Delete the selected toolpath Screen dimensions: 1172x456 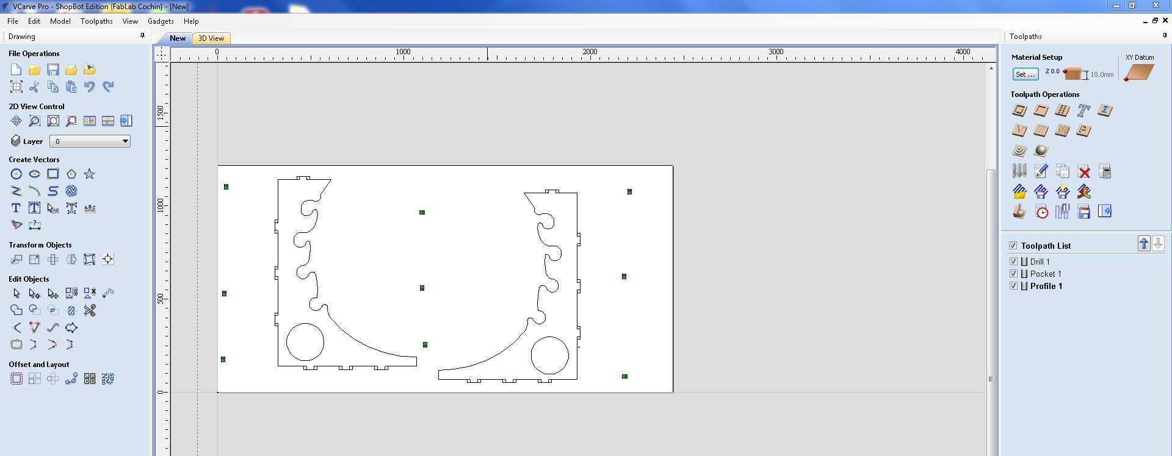[1083, 171]
